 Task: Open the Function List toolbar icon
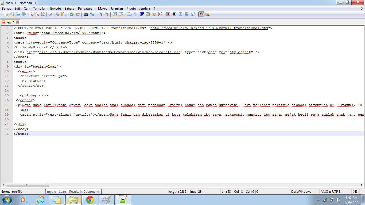(x=160, y=14)
